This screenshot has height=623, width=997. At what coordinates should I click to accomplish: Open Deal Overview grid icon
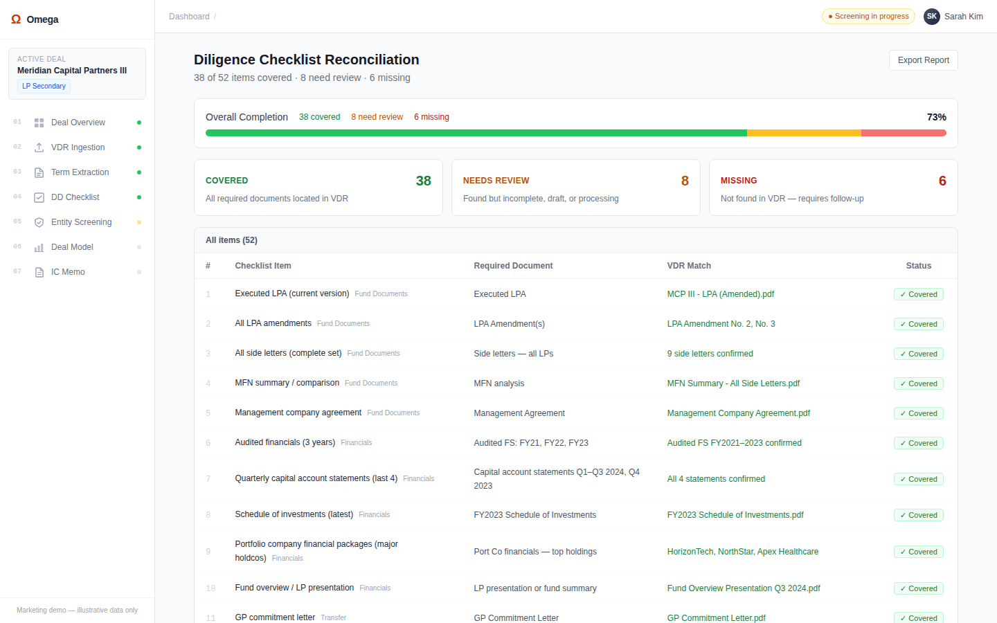(x=39, y=123)
